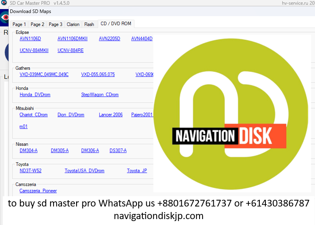Go to the Page 3 tab

point(56,24)
